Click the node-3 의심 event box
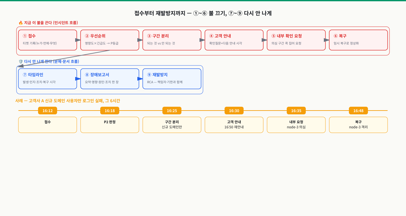 tap(296, 125)
